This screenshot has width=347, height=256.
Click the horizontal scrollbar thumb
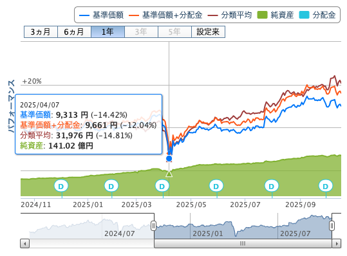tap(243, 244)
